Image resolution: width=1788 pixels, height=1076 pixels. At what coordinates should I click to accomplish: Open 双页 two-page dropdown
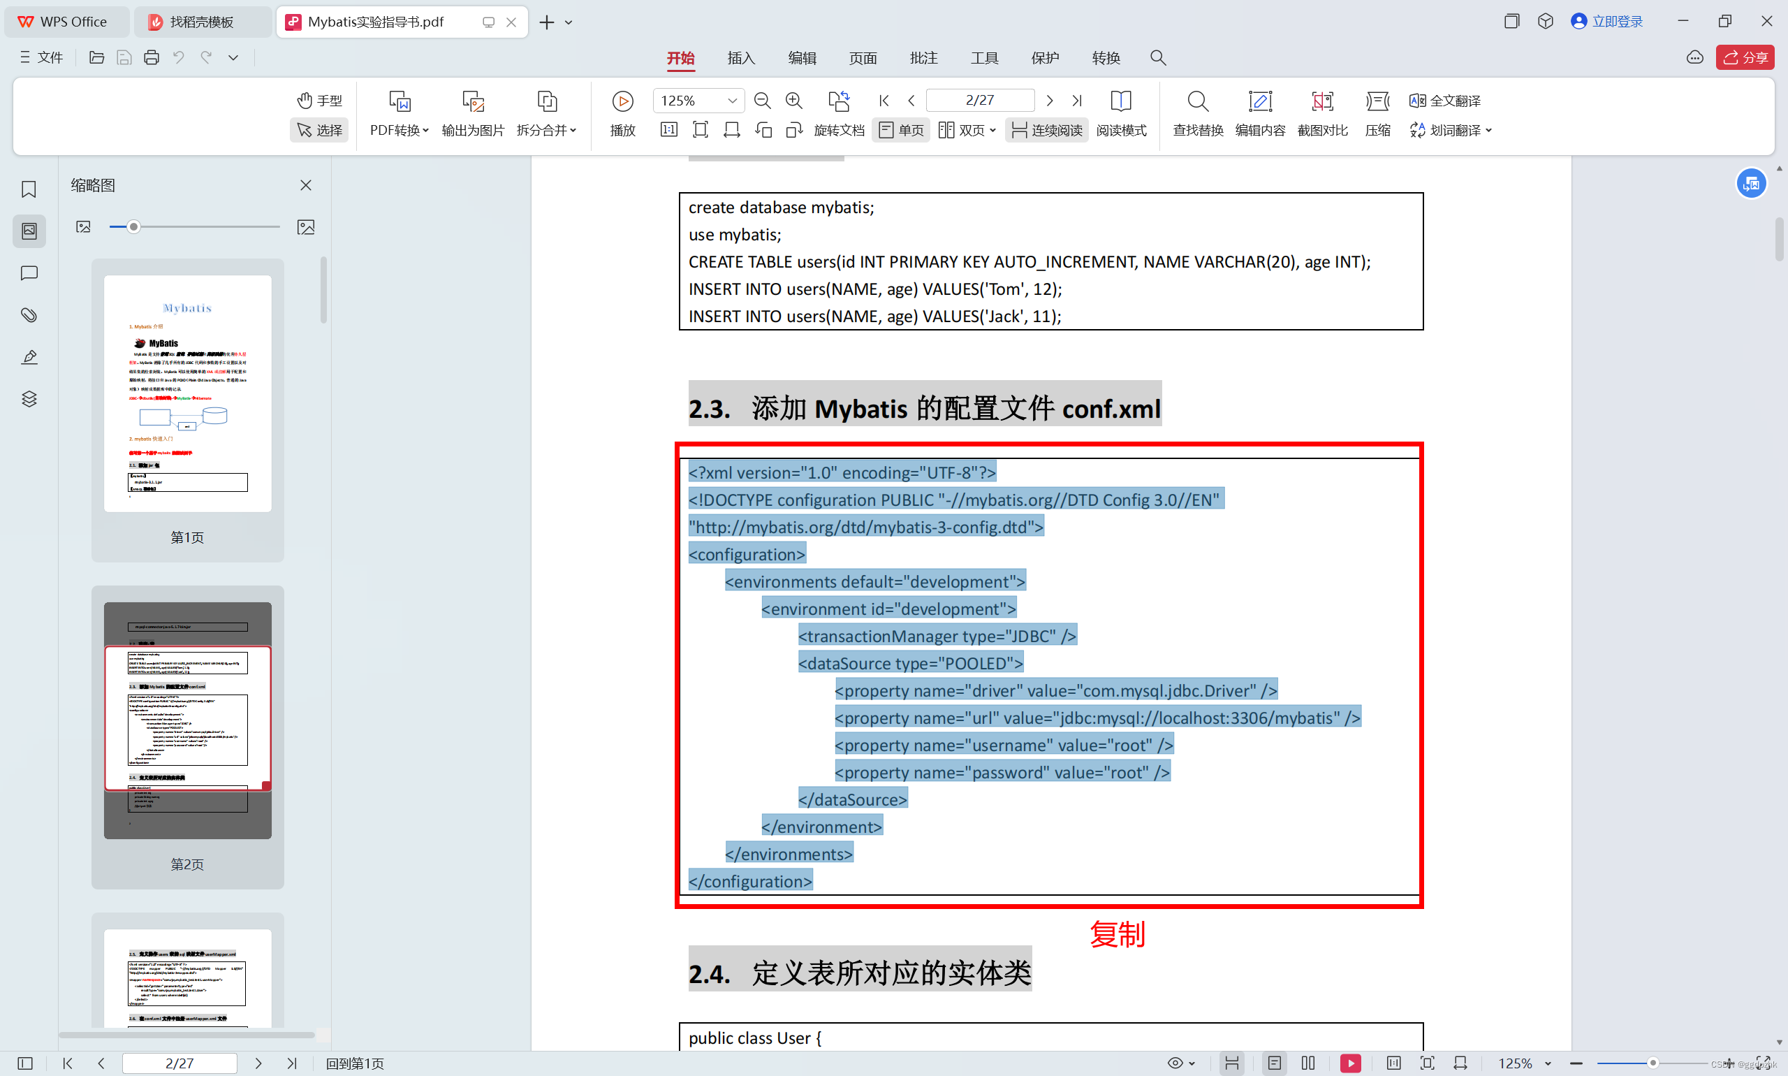pos(967,130)
